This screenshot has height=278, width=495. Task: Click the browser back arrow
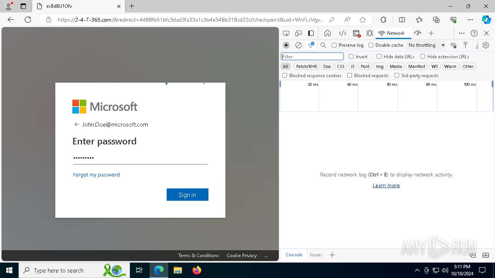coord(11,20)
